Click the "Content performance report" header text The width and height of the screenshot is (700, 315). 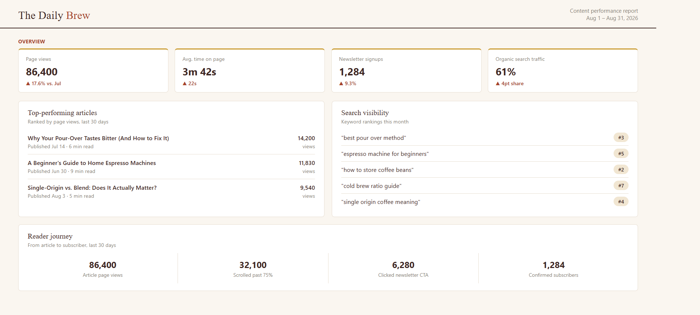point(604,11)
